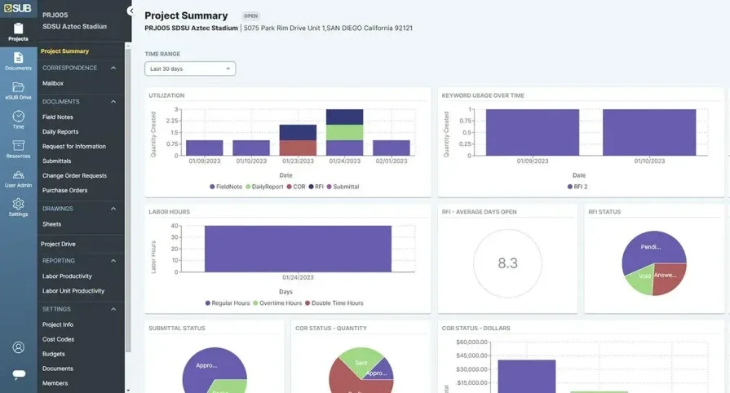Image resolution: width=730 pixels, height=393 pixels.
Task: Open the Settings gear icon
Action: [18, 204]
